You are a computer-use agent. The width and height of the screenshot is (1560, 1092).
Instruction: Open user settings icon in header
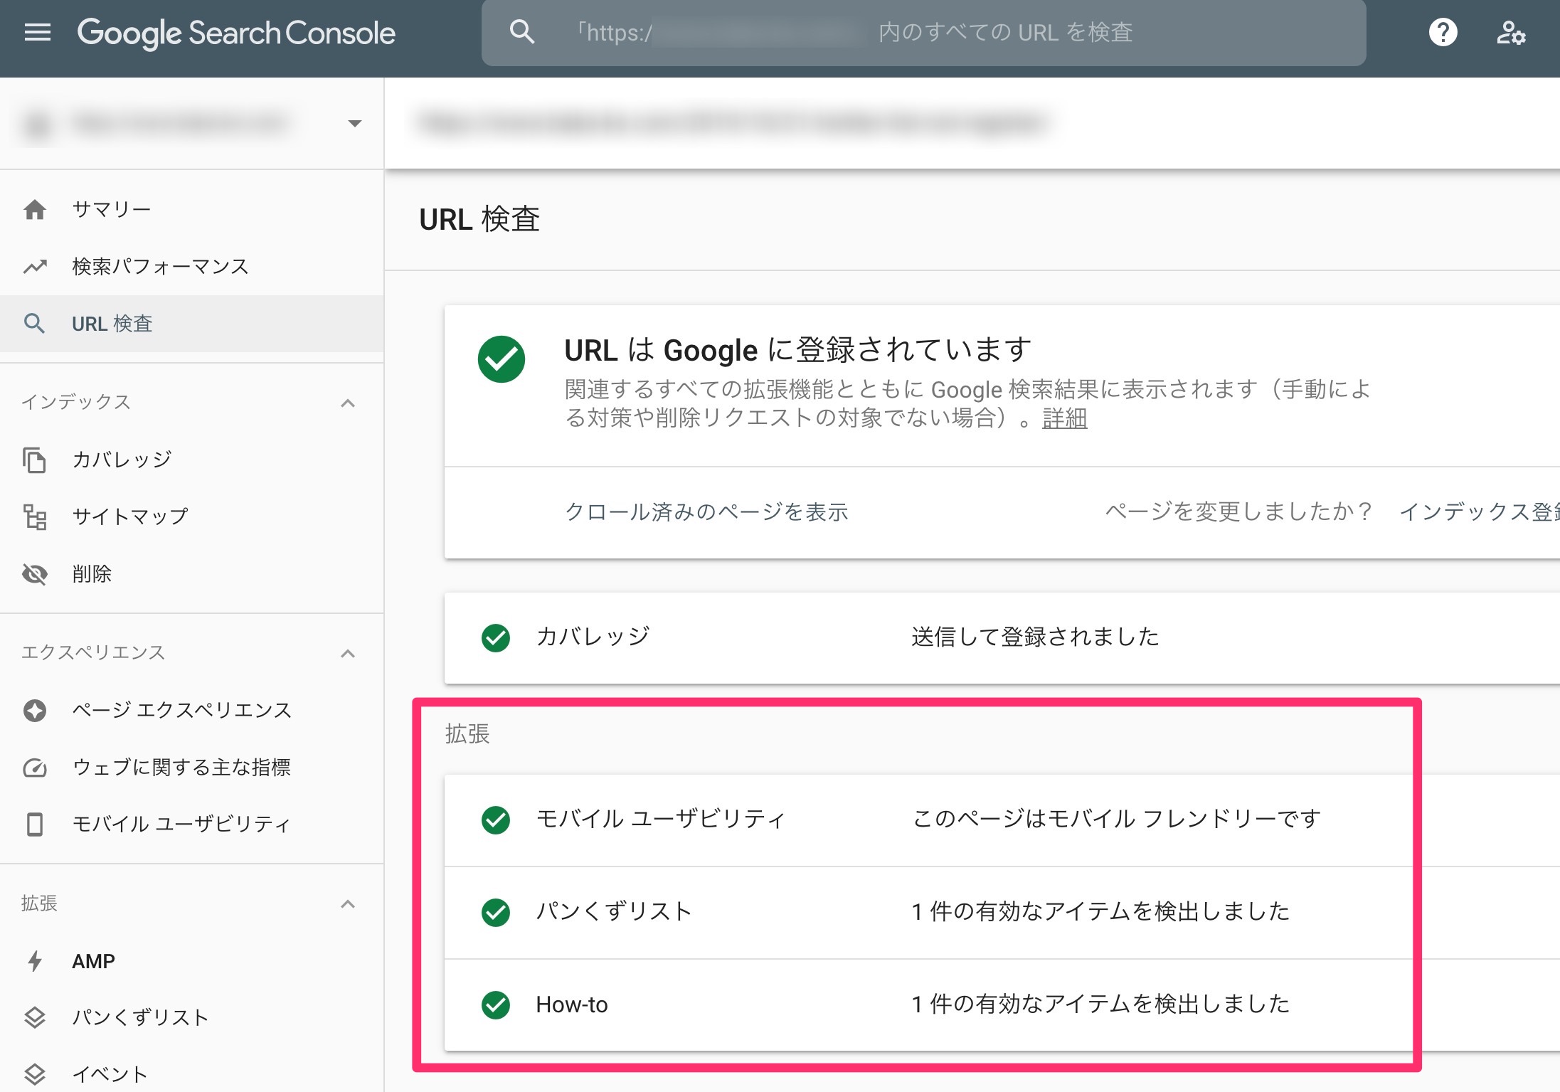click(x=1510, y=33)
